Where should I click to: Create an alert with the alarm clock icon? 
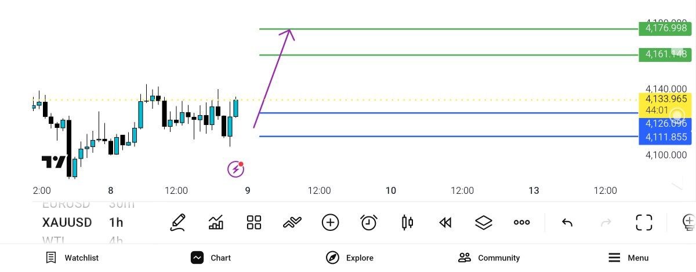coord(369,223)
